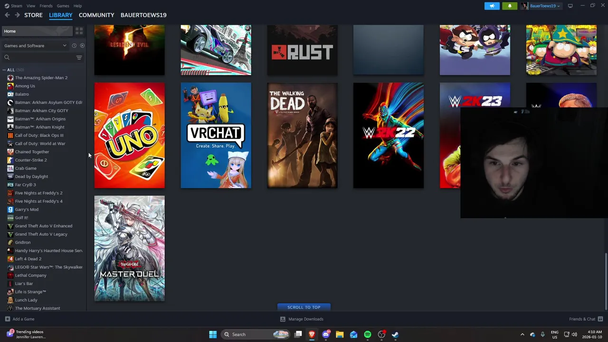Switch to the STORE tab
Screen dimensions: 608x342
[33, 15]
